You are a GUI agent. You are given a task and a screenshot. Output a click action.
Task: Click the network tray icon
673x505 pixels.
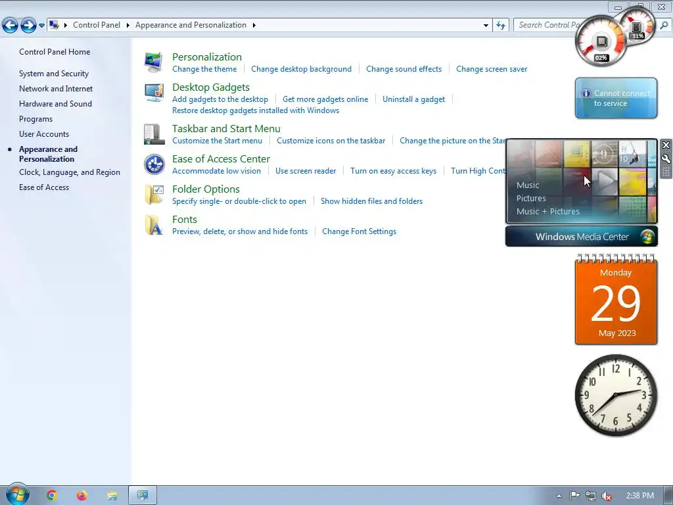point(591,496)
